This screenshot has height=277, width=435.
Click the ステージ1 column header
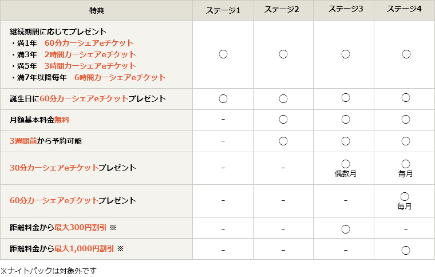[223, 11]
